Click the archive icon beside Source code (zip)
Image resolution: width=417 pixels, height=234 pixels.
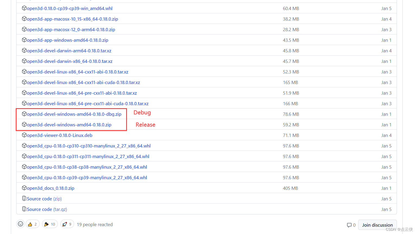(x=24, y=198)
